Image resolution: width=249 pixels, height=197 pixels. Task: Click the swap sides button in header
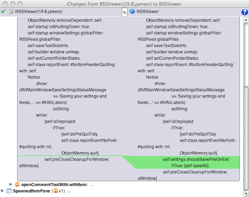point(124,12)
